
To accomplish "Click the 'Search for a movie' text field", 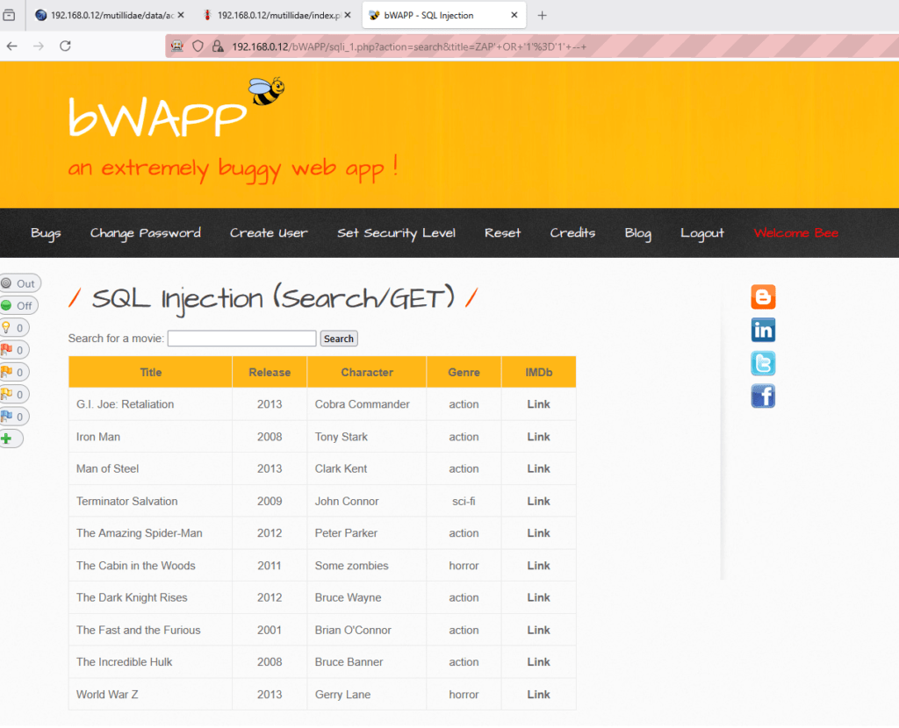I will (241, 339).
